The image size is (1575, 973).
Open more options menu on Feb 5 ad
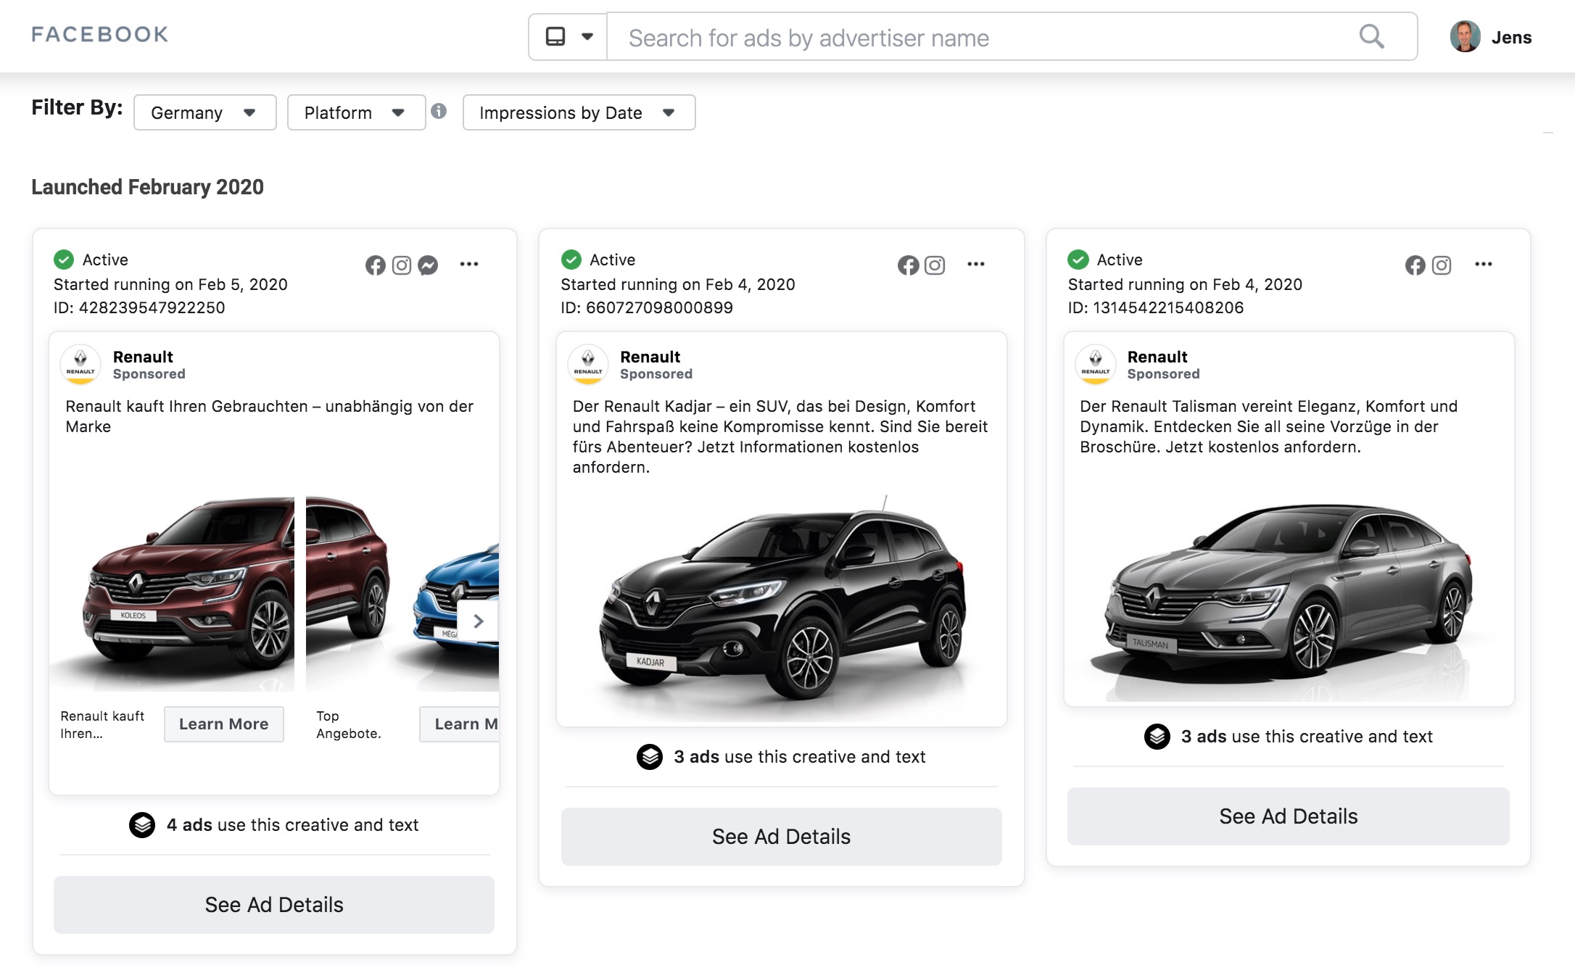pos(469,264)
